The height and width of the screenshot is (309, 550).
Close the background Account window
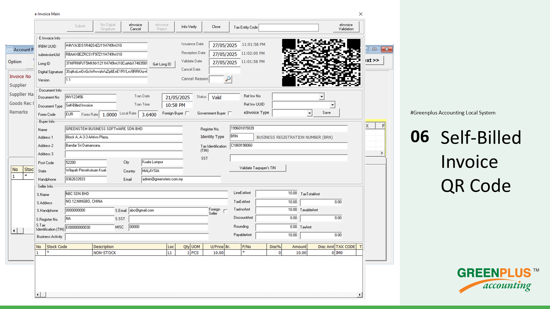point(387,49)
